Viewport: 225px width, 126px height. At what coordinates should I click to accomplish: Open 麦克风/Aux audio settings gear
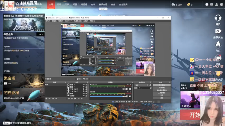(130, 89)
